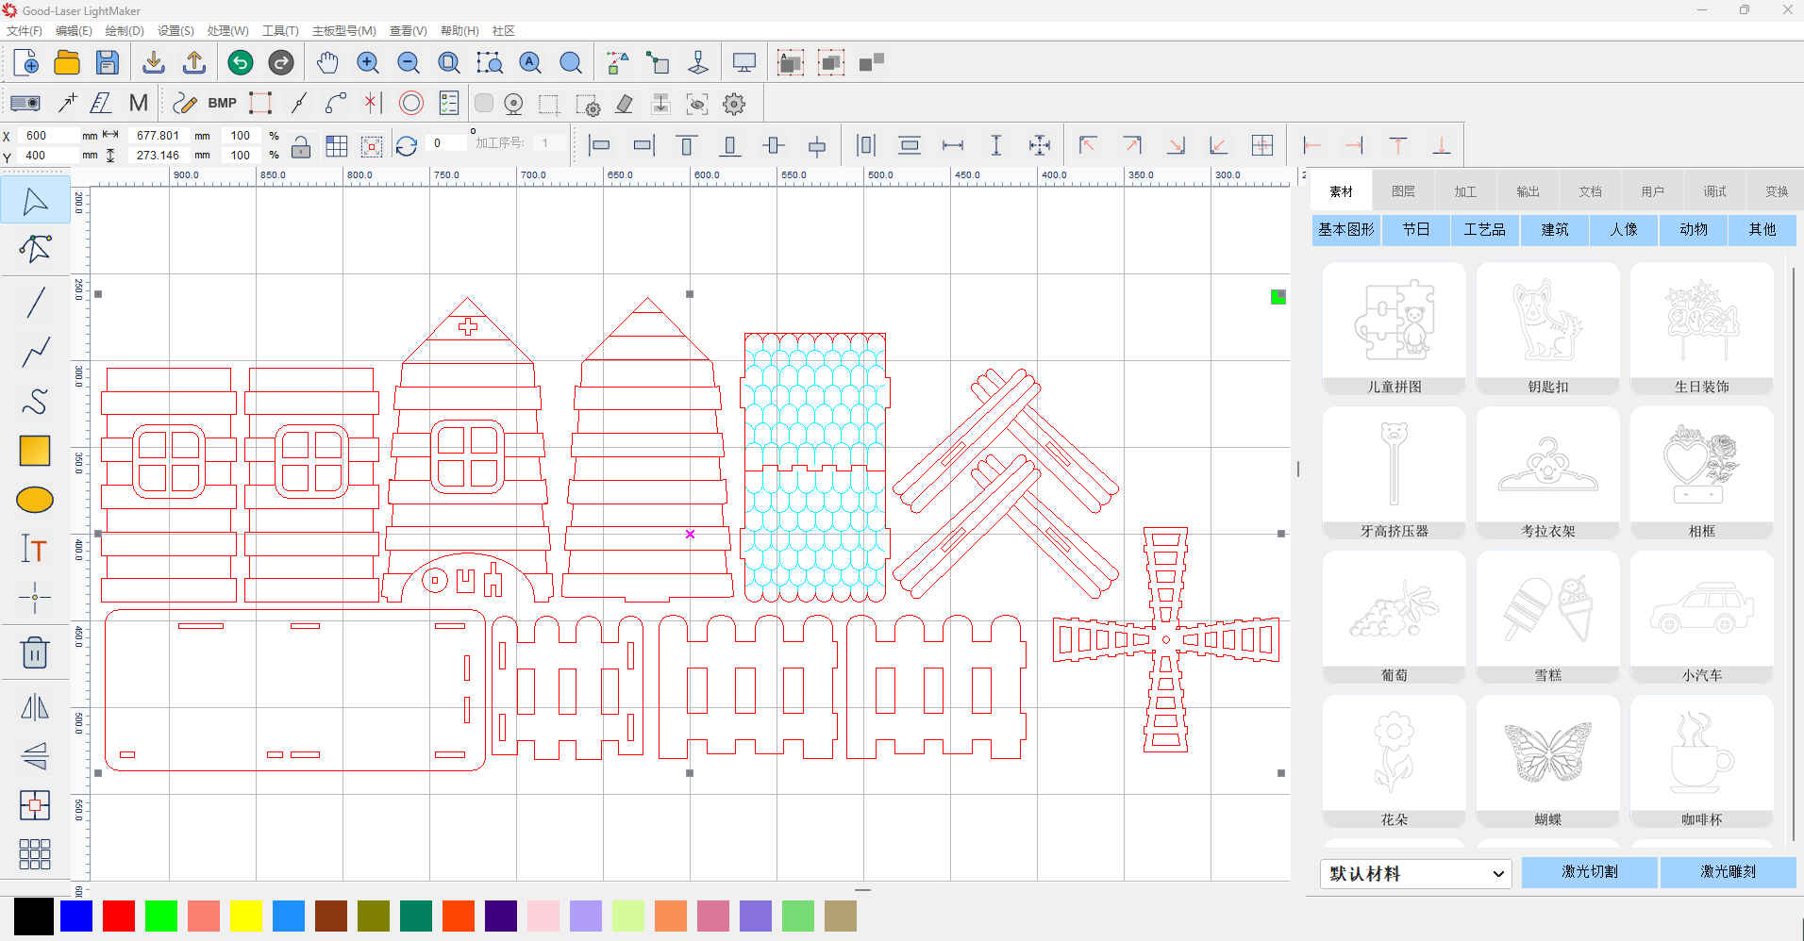This screenshot has height=941, width=1804.
Task: Switch to the 加工 tab
Action: [1465, 191]
